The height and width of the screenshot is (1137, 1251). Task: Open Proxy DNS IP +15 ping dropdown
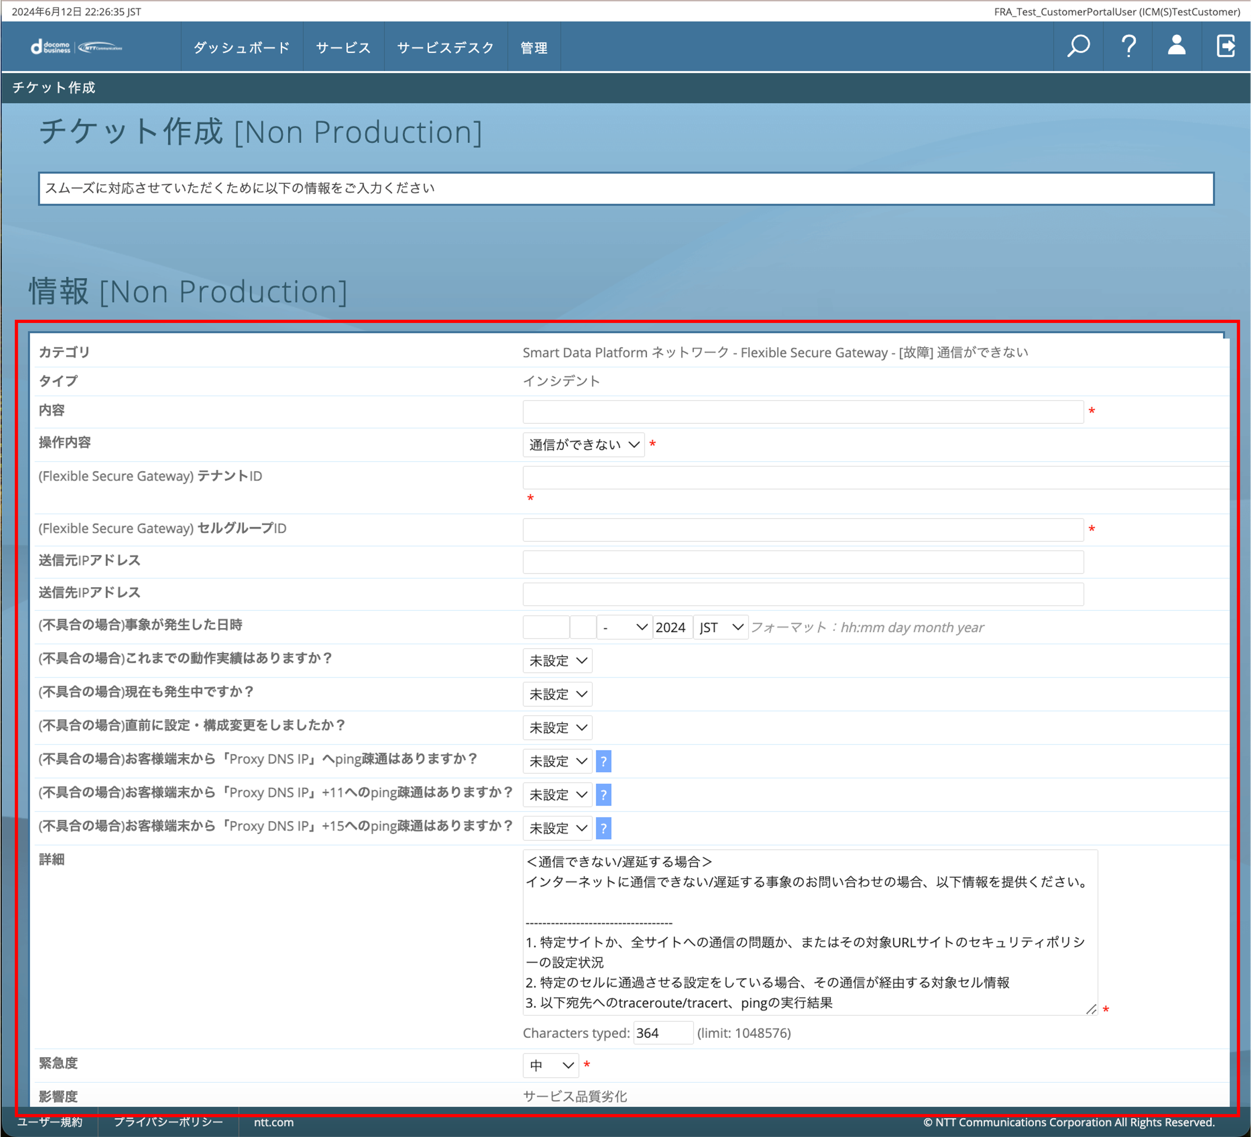tap(557, 828)
